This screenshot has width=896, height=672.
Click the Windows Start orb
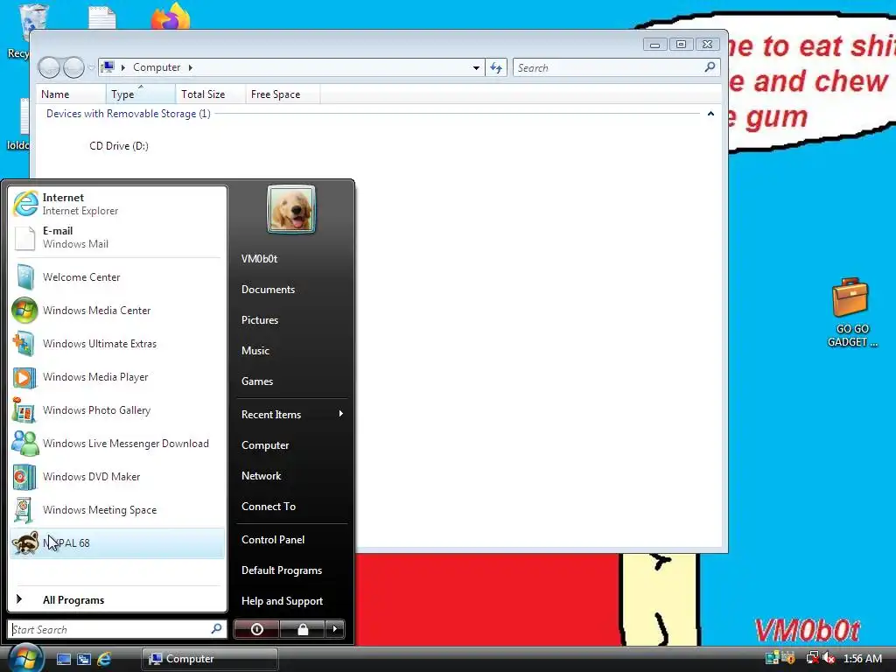[x=24, y=657]
